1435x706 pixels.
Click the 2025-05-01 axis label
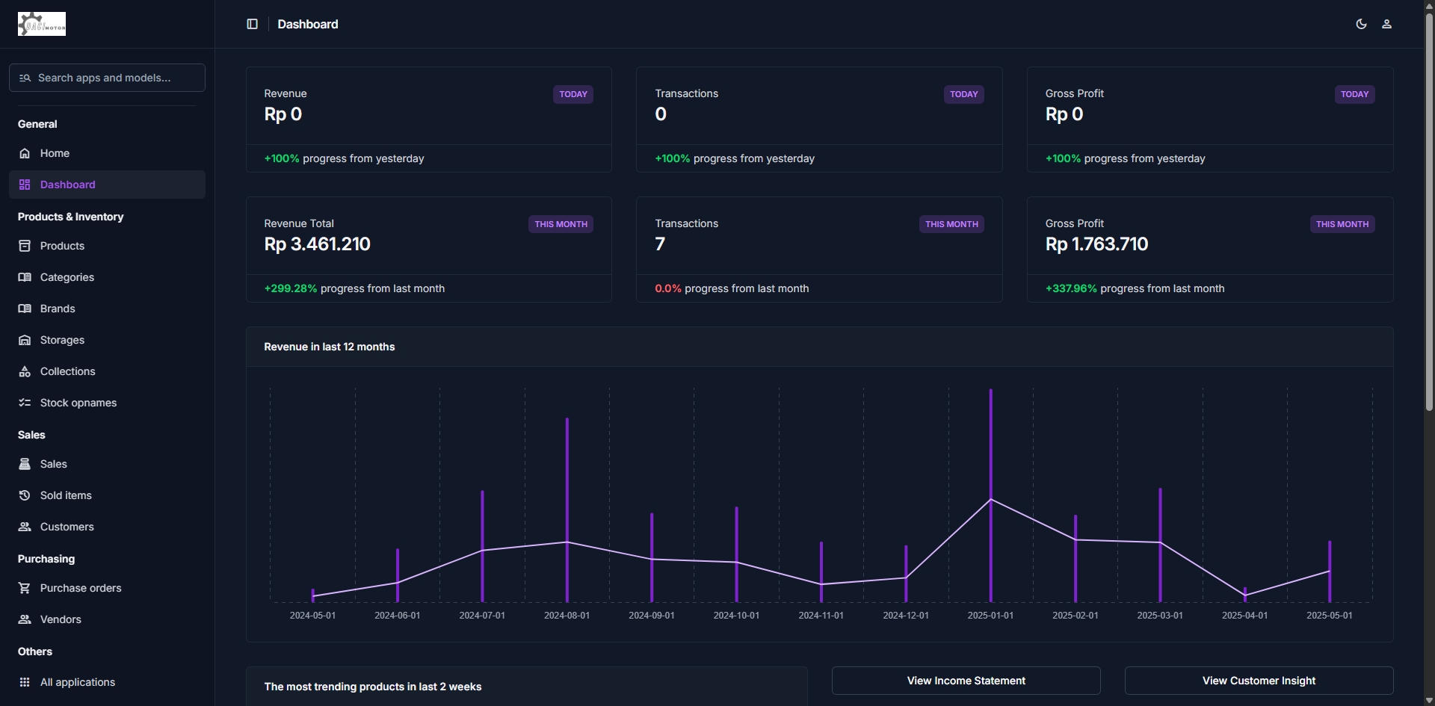coord(1329,616)
